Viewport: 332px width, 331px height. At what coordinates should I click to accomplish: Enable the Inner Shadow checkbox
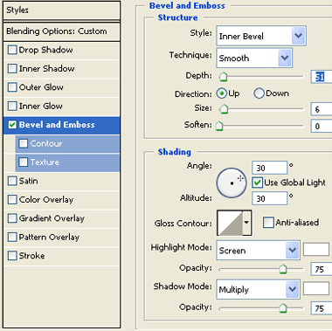click(x=12, y=69)
